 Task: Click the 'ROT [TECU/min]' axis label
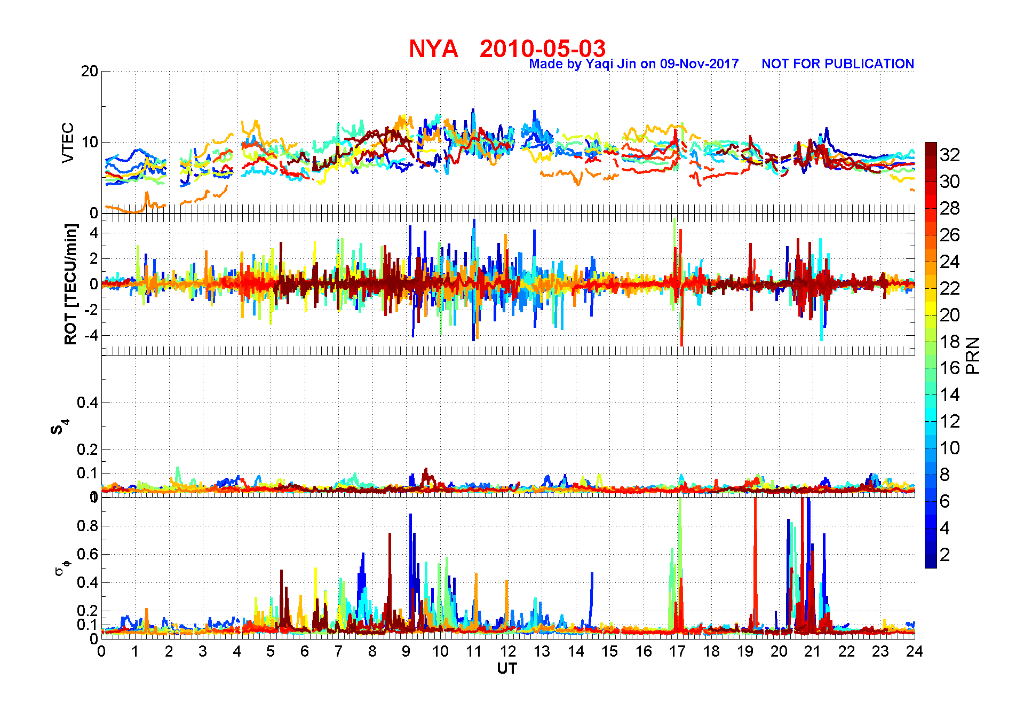(70, 284)
